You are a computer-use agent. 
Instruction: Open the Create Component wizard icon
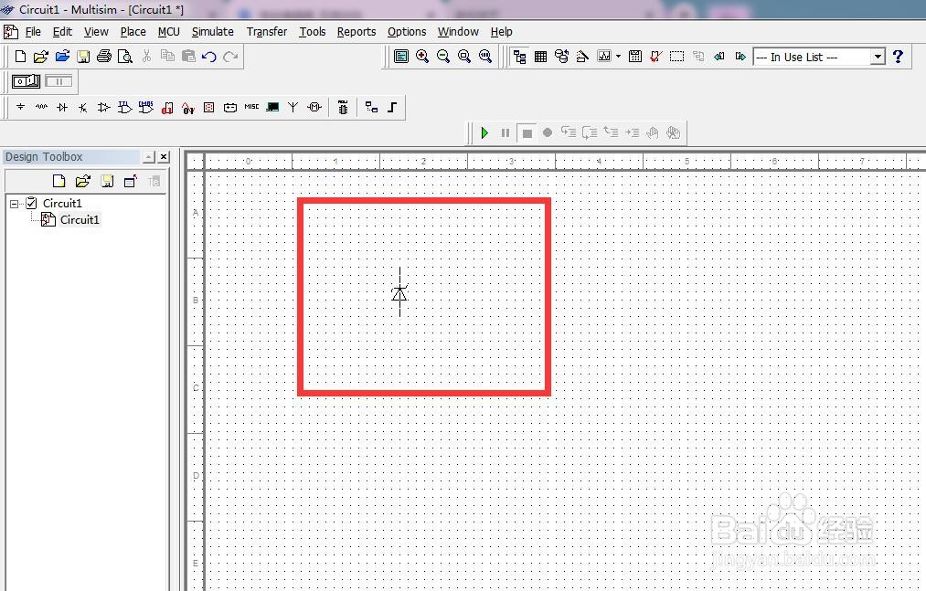pyautogui.click(x=582, y=57)
